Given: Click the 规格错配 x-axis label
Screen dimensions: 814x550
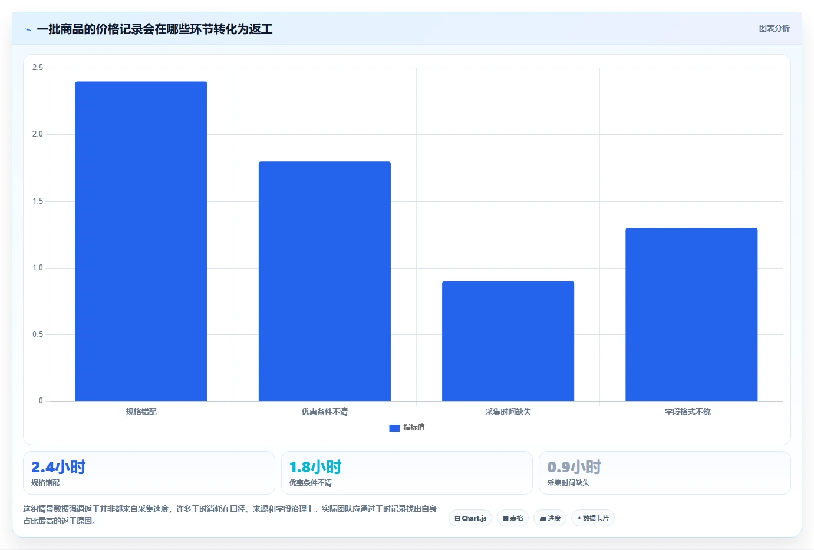Looking at the screenshot, I should [x=141, y=412].
